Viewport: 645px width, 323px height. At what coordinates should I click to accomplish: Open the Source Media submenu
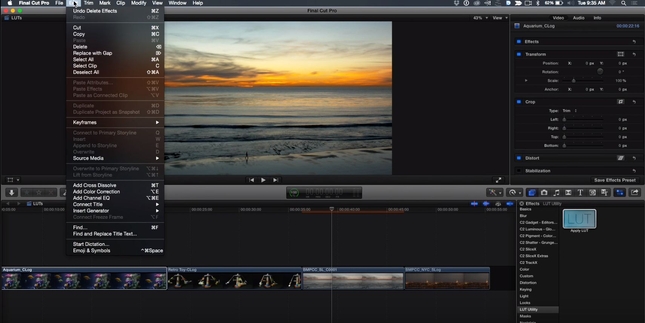pyautogui.click(x=115, y=158)
